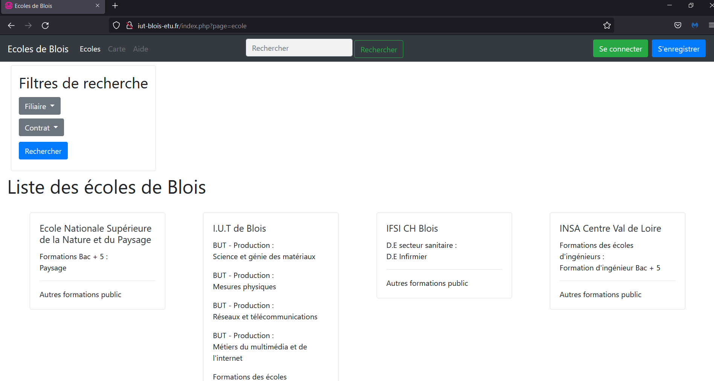Click the insecure connection padlock icon
The image size is (714, 381).
(130, 26)
